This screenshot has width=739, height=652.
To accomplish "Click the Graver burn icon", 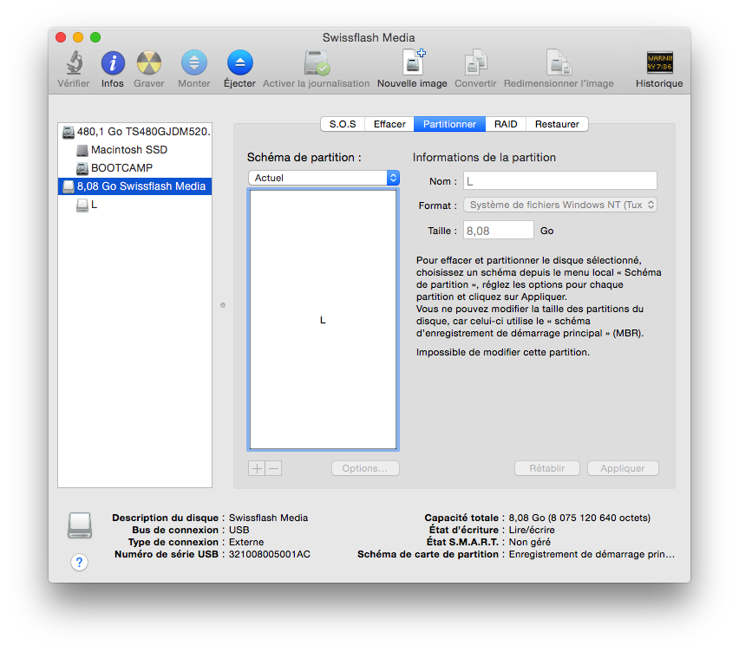I will (x=149, y=62).
